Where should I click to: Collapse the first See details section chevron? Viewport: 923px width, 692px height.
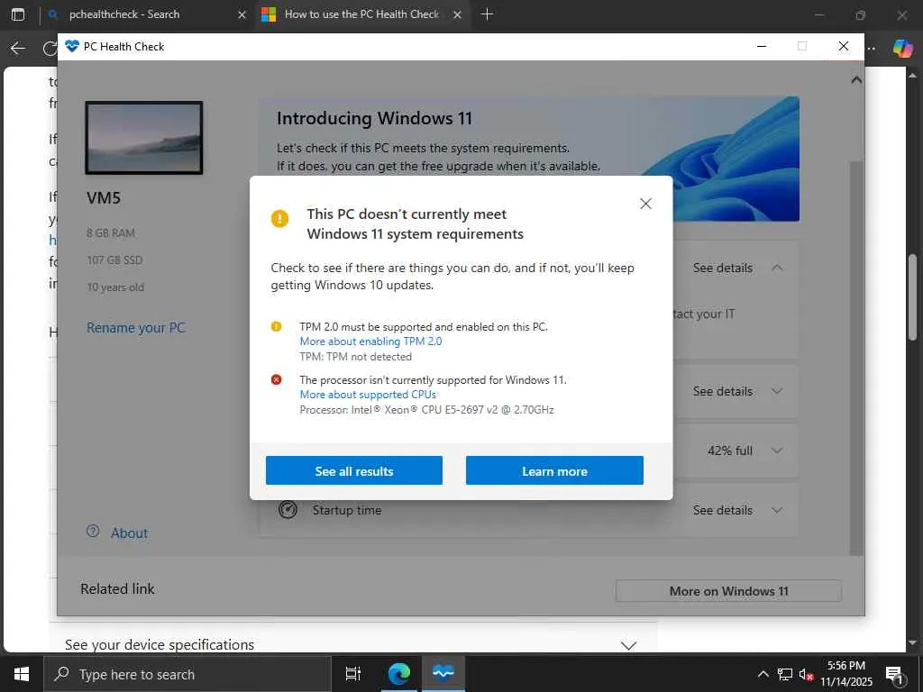point(777,268)
